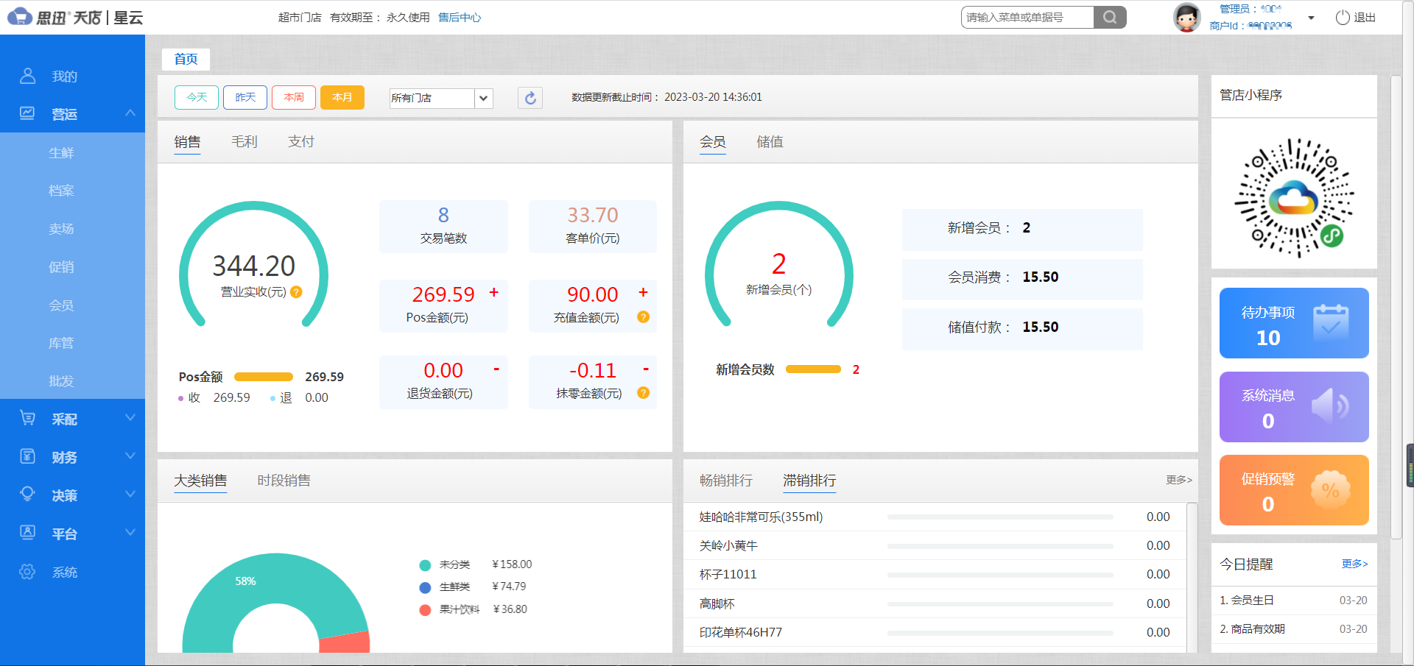Select the 决策 lightbulb icon
This screenshot has width=1414, height=666.
click(x=28, y=495)
